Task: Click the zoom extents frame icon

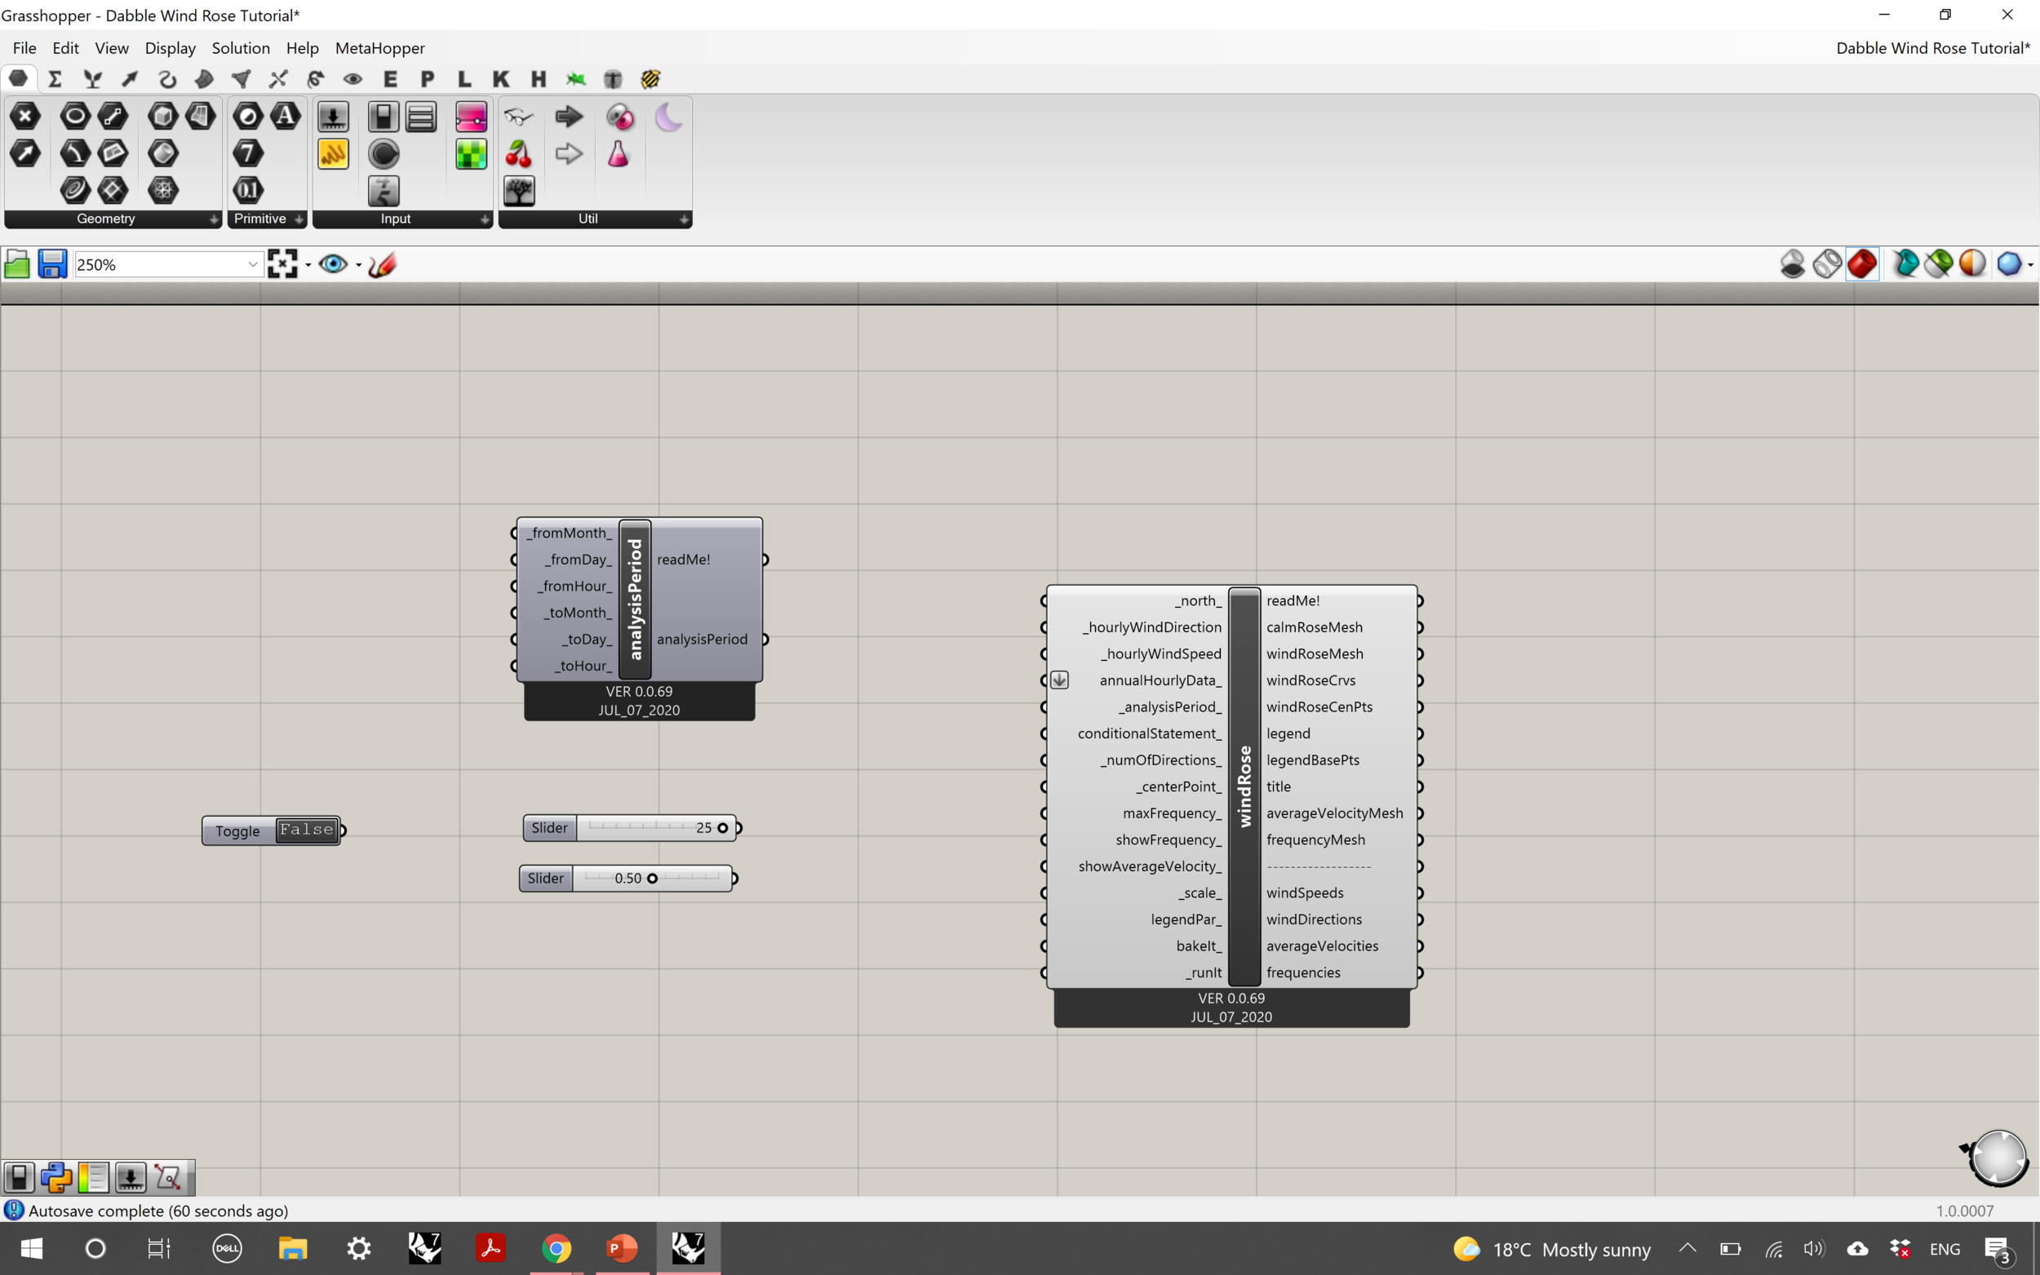Action: 282,264
